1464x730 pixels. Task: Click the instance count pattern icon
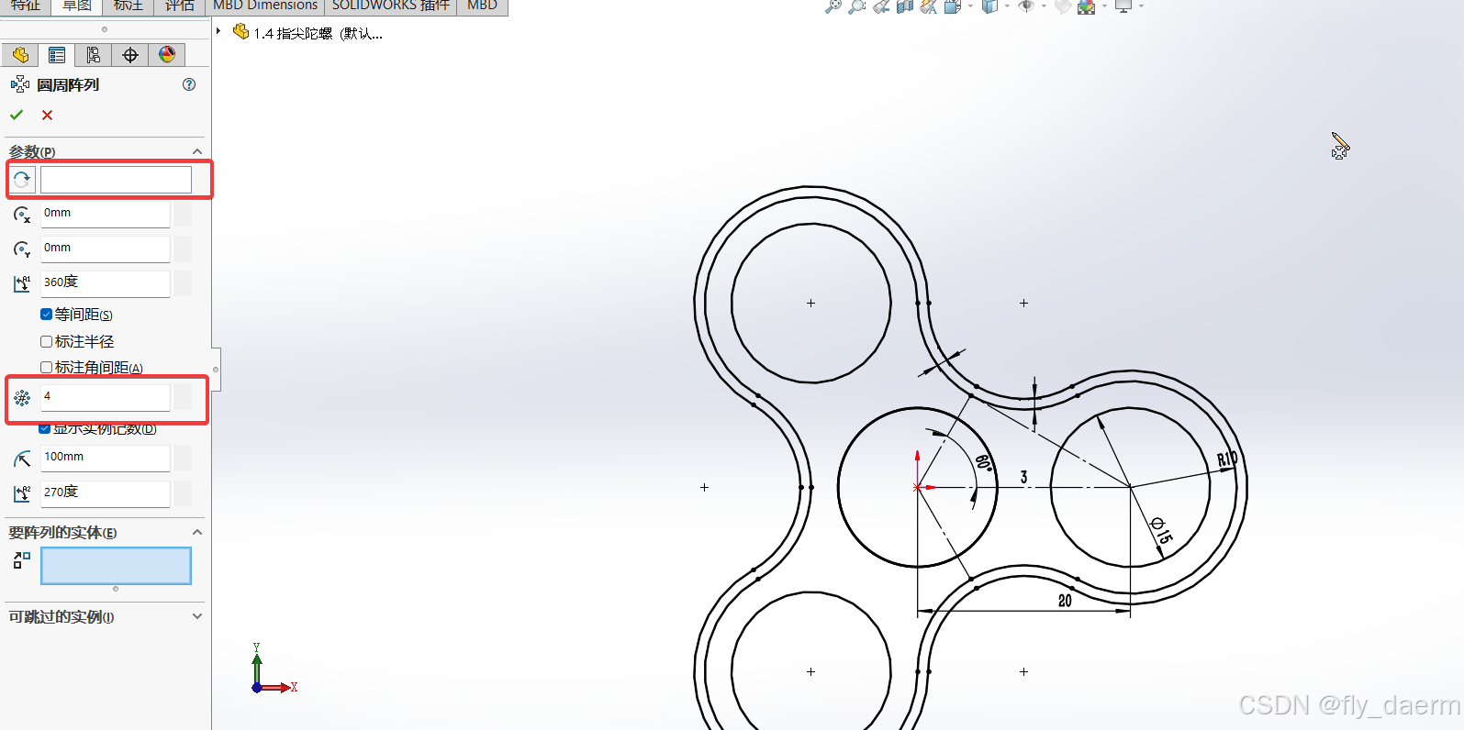click(22, 398)
